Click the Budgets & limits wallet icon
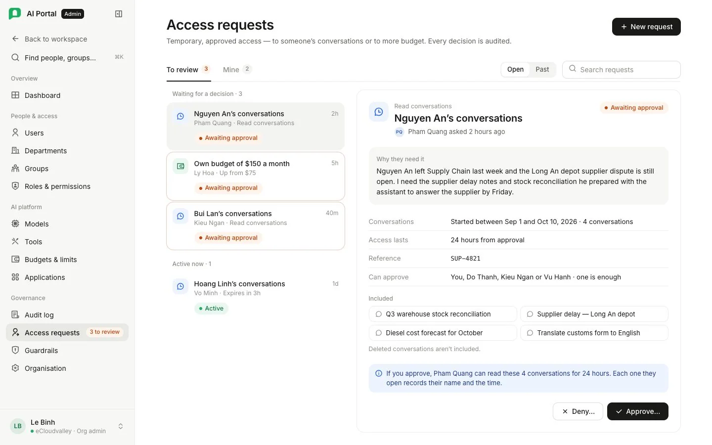Image resolution: width=712 pixels, height=445 pixels. [15, 260]
